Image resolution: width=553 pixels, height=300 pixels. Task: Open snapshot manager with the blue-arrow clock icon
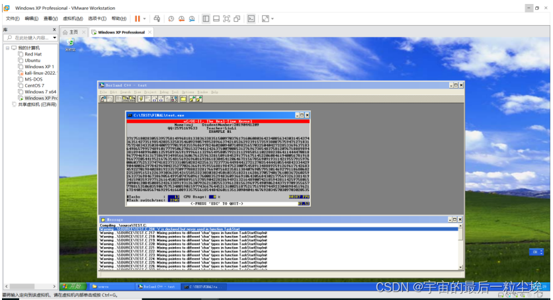tap(192, 19)
